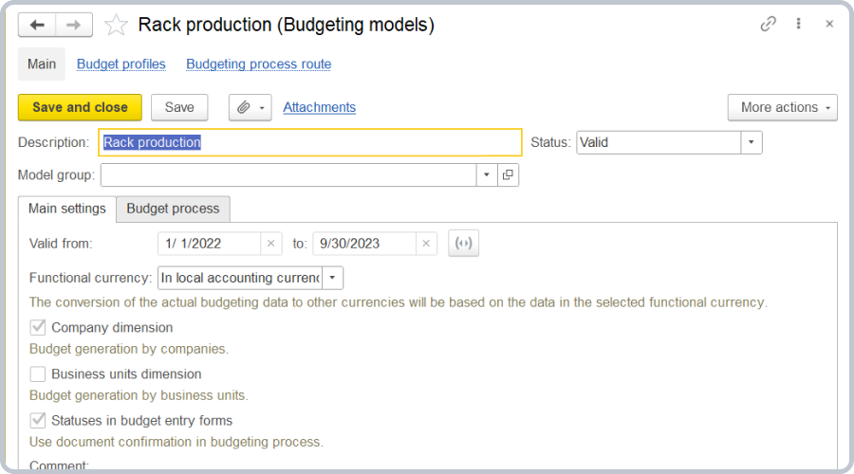Copy link using chain icon

click(768, 25)
